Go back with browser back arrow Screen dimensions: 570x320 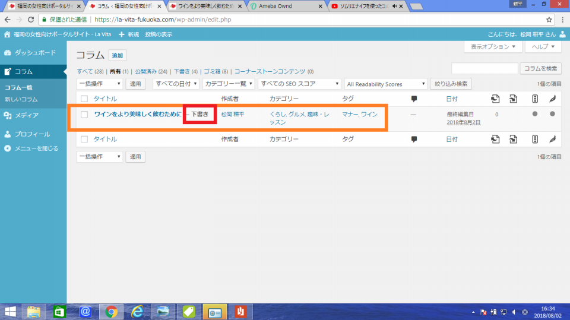[x=8, y=20]
